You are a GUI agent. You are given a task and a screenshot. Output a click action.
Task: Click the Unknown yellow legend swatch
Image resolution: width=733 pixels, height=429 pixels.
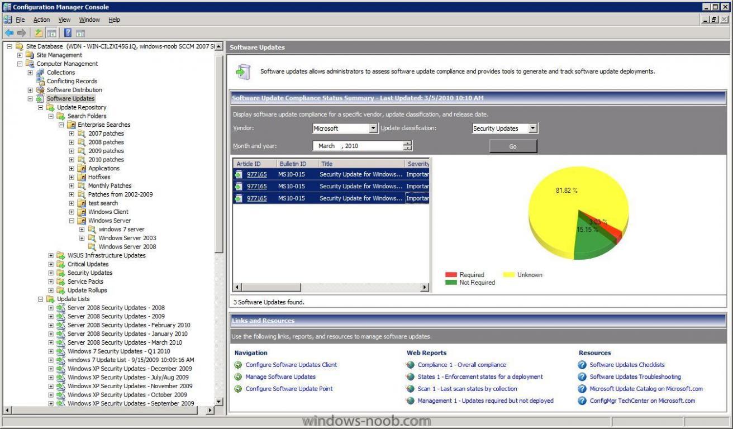coord(508,275)
